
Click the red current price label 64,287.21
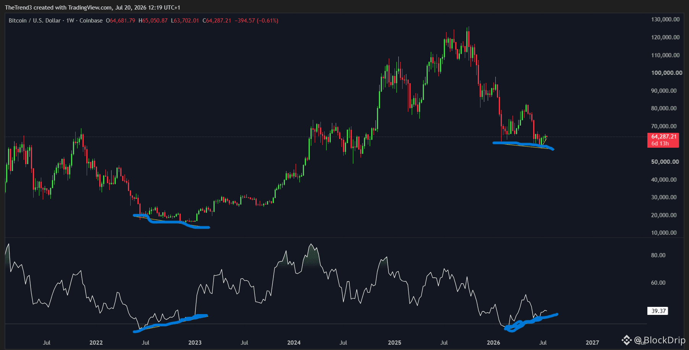(x=664, y=137)
